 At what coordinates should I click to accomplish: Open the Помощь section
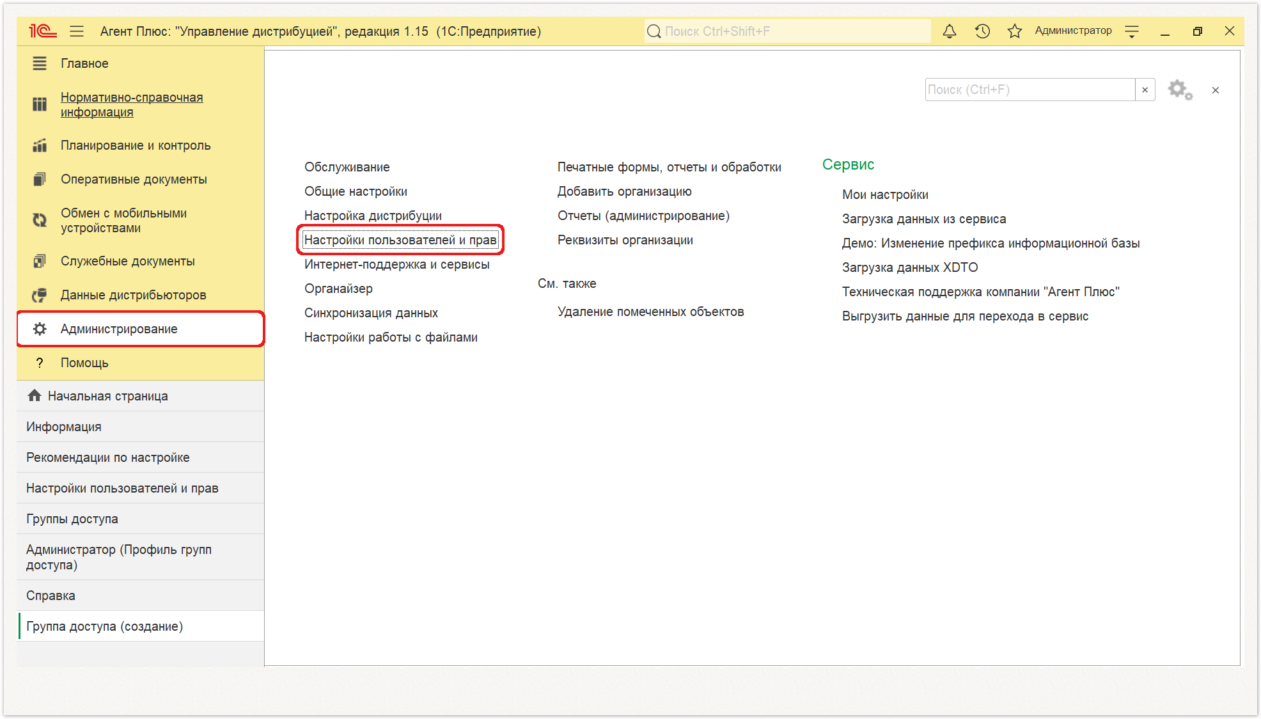tap(141, 363)
